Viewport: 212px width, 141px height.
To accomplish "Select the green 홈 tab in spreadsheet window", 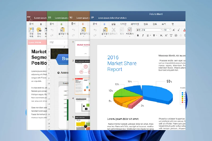I will click(x=61, y=24).
